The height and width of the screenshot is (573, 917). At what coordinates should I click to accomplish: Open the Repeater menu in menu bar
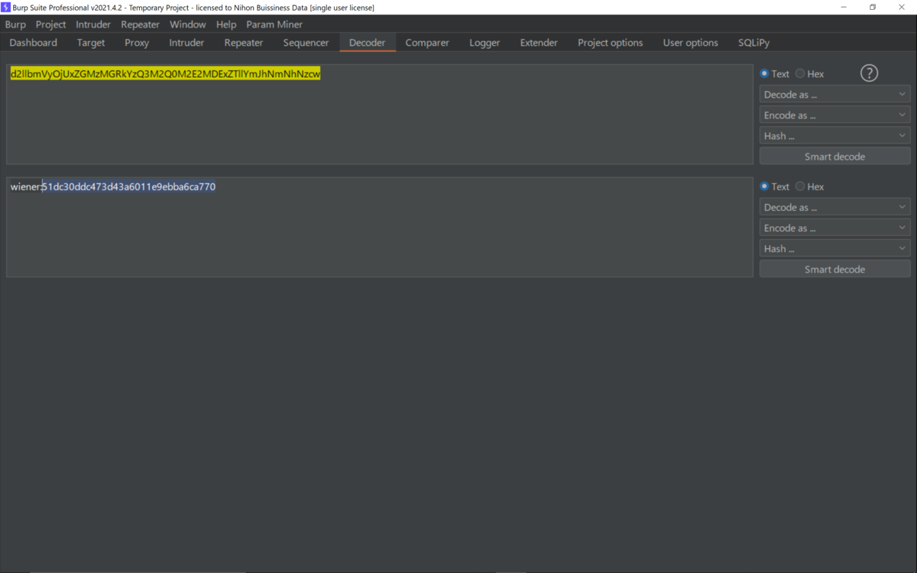pyautogui.click(x=140, y=24)
